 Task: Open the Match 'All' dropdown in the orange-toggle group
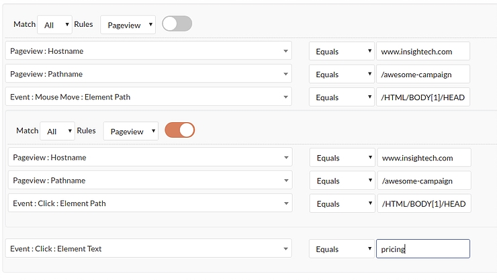click(x=57, y=131)
